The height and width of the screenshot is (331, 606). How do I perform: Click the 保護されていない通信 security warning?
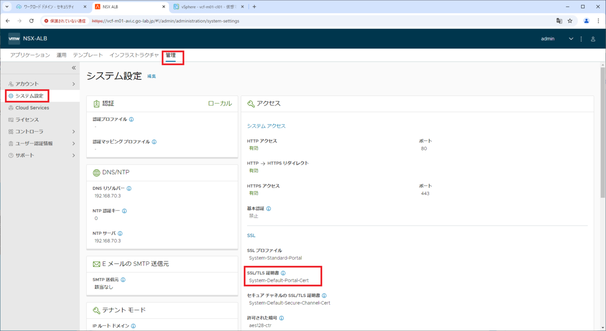pos(64,21)
